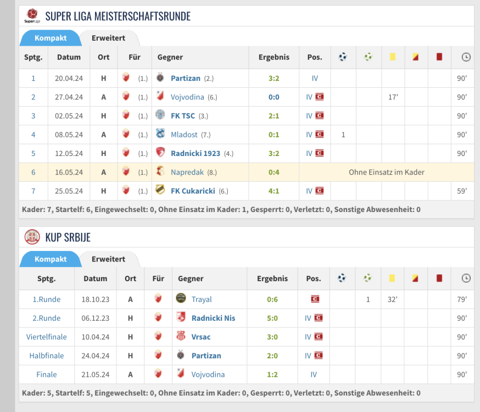Click the Halbfinale matchday link
Image resolution: width=480 pixels, height=412 pixels.
click(46, 355)
